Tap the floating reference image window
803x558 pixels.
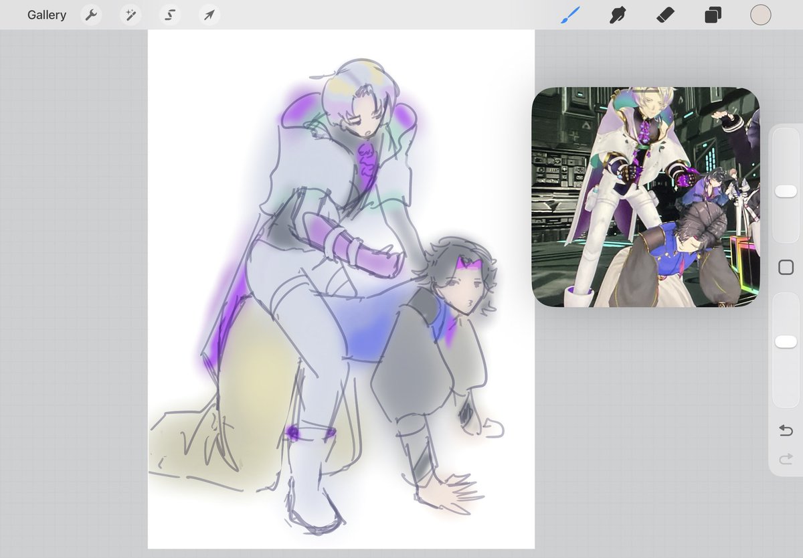646,197
